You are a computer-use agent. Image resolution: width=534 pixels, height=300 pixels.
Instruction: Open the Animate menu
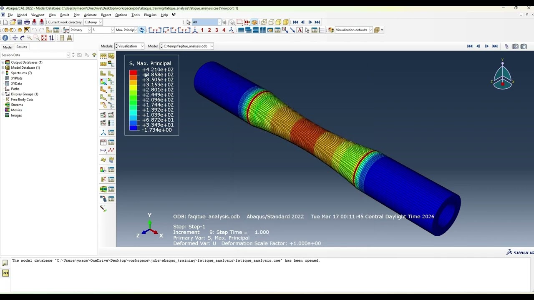coord(90,15)
